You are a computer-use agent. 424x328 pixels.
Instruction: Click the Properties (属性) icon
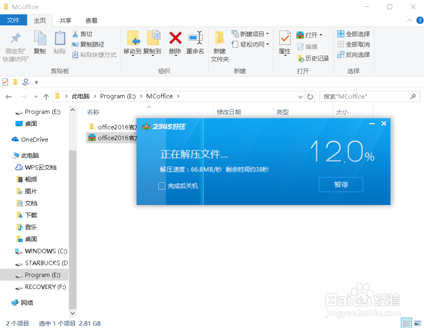point(285,38)
